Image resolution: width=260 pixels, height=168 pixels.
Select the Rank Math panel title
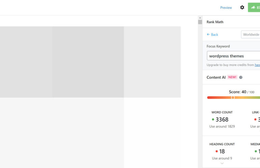215,22
